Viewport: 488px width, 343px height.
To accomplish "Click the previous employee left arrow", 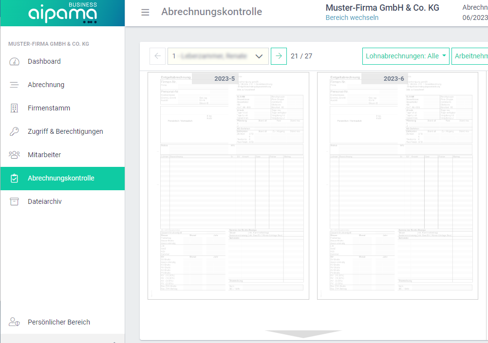I will [x=157, y=56].
